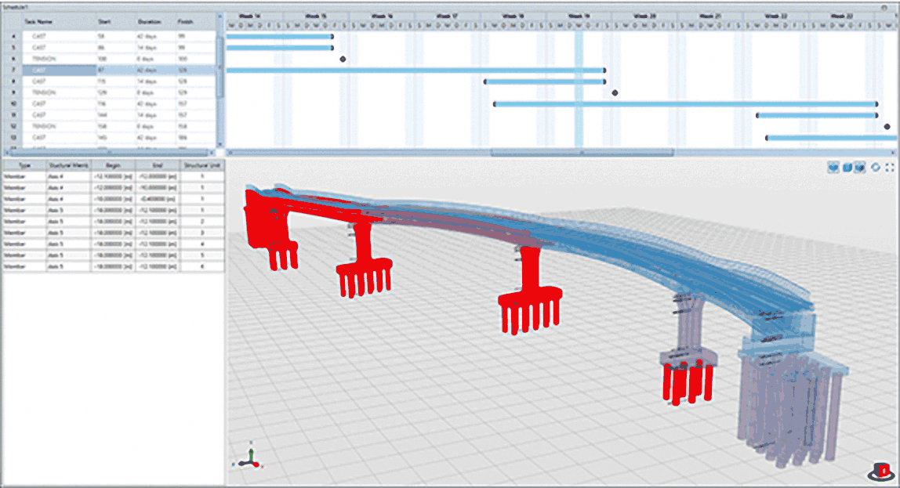Select the CAST task in row 4

coord(59,36)
